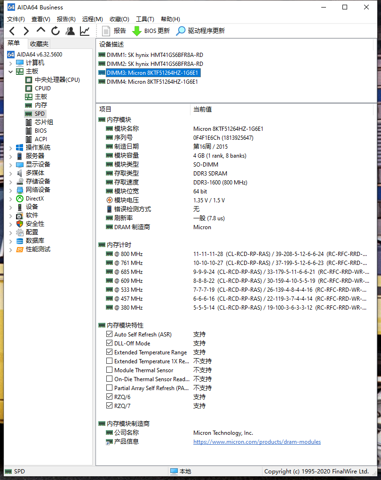This screenshot has width=381, height=480.
Task: Expand the 多媒体 tree node
Action: point(11,173)
